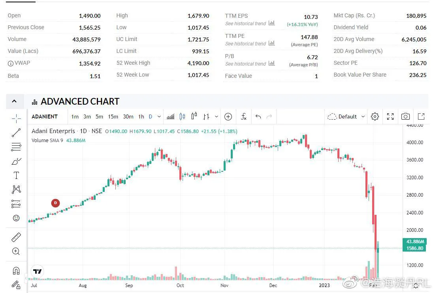Click the VWAP info icon
The image size is (435, 293).
[11, 64]
